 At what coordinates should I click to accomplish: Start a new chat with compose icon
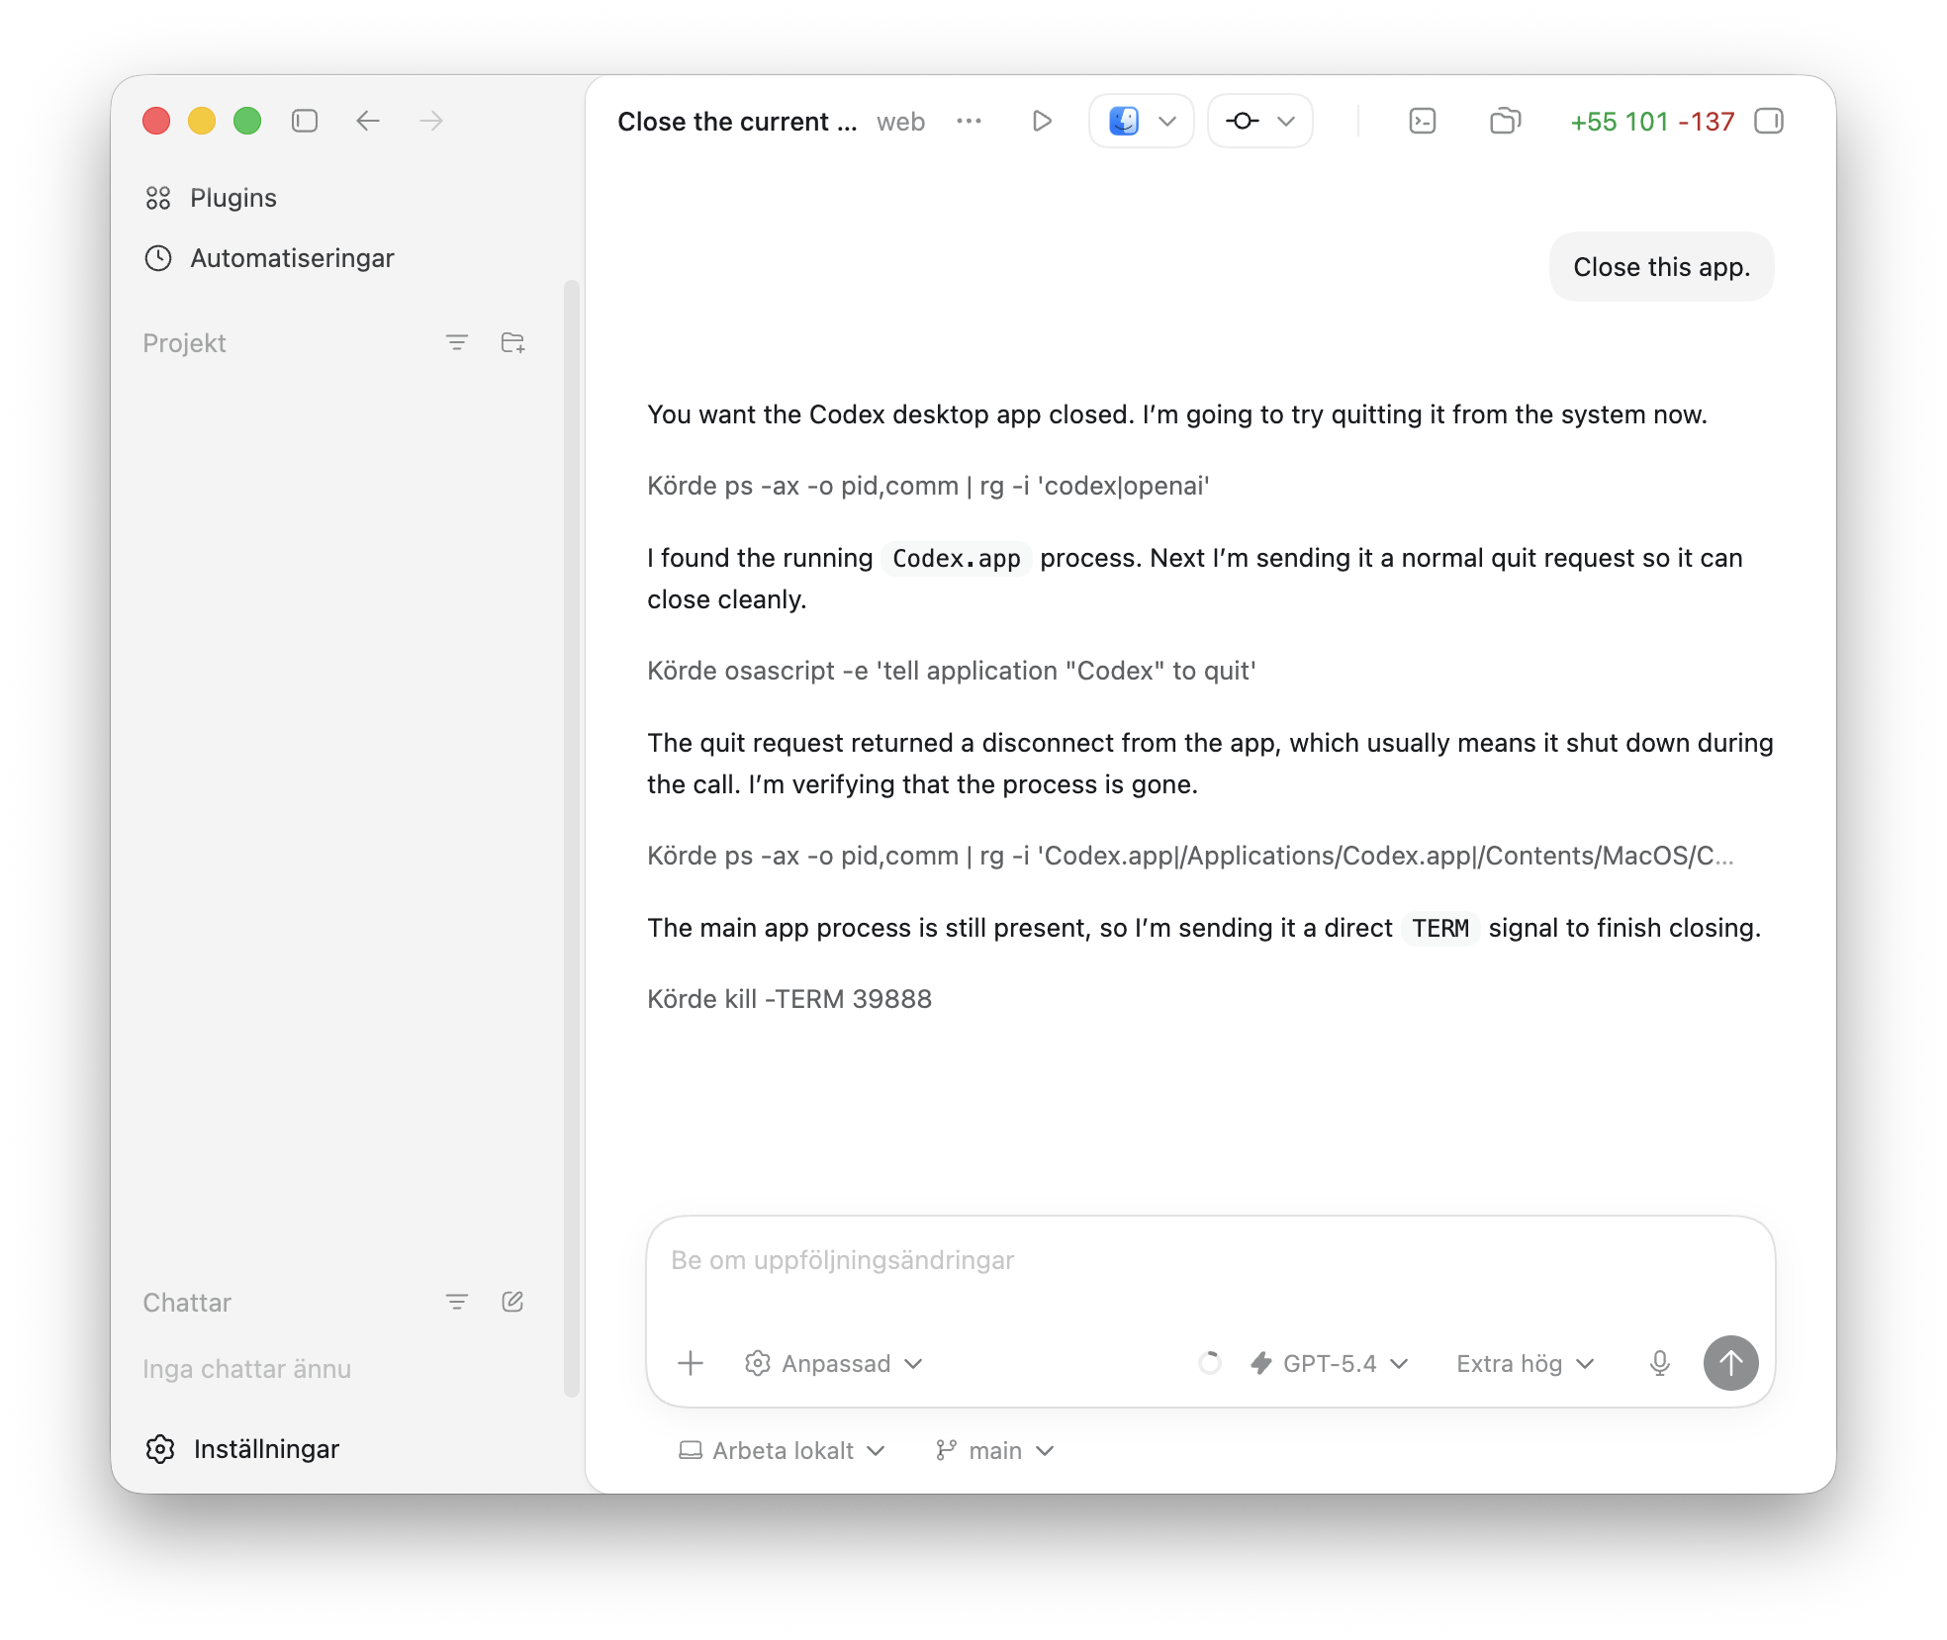(x=512, y=1302)
